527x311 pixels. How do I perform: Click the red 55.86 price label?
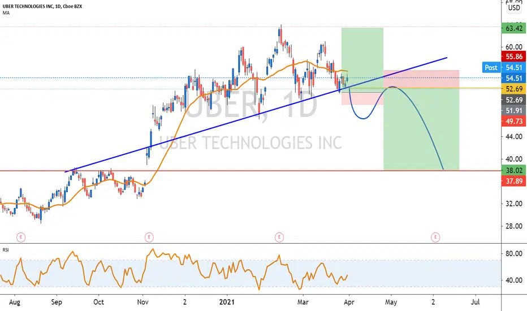point(514,57)
